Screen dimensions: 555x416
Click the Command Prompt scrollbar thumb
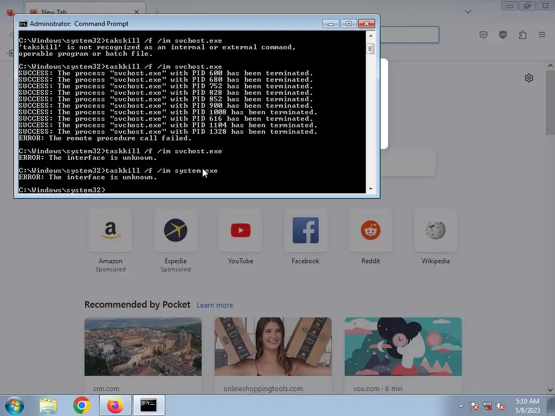click(371, 49)
